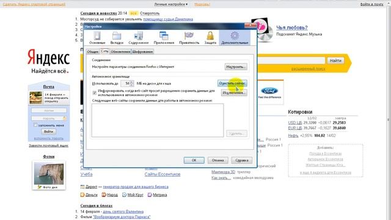Open Справка help button

[x=242, y=160]
